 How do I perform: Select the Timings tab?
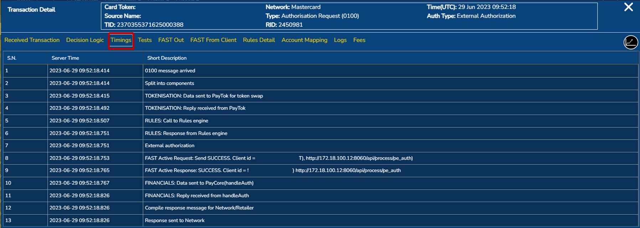pyautogui.click(x=121, y=40)
